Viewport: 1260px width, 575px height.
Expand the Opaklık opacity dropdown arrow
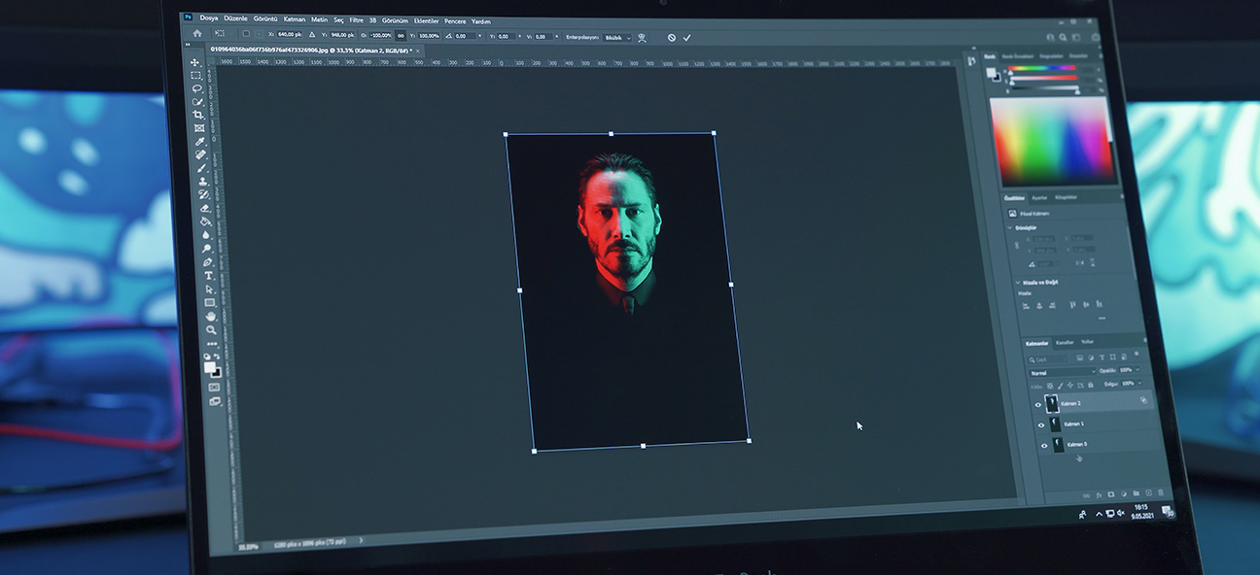[1138, 370]
